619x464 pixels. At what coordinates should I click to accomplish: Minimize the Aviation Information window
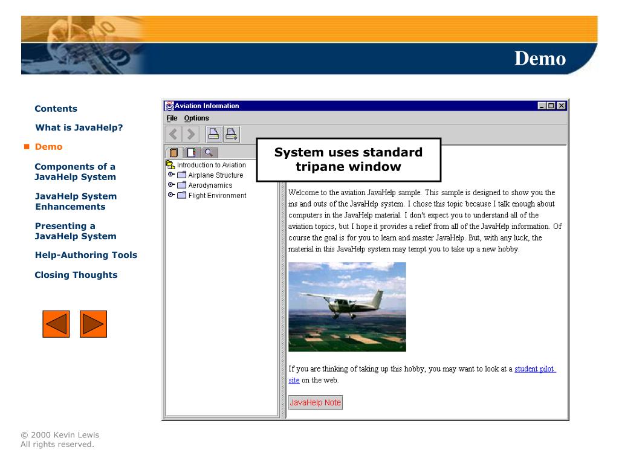542,106
